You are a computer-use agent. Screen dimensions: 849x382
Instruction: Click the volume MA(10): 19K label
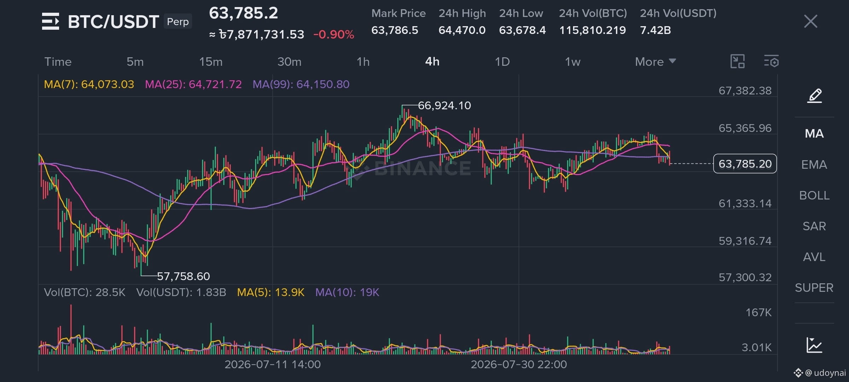coord(347,292)
